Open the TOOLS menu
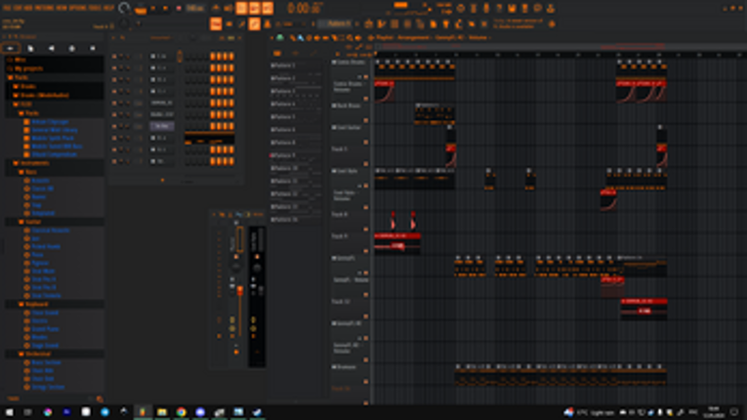 pyautogui.click(x=96, y=8)
